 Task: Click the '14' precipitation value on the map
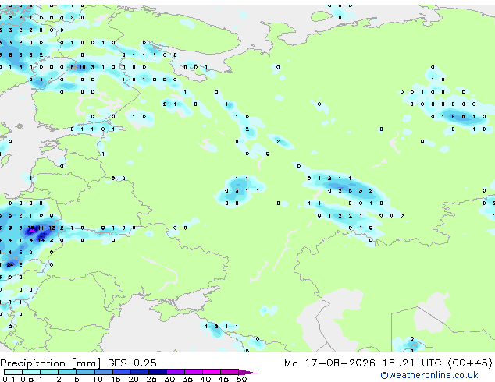[41, 240]
